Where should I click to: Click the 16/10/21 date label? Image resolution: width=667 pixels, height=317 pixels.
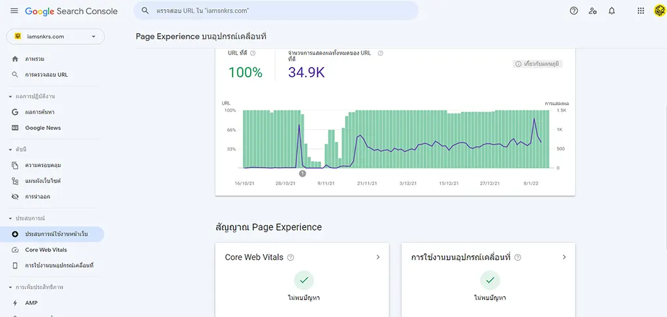click(x=244, y=183)
